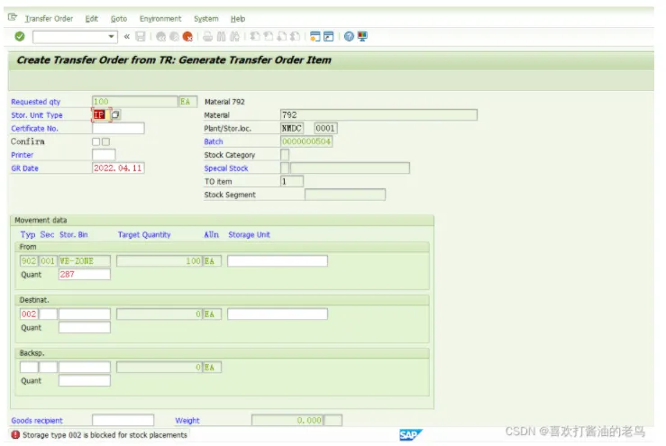Click the Printer input field
The width and height of the screenshot is (666, 446).
coord(104,155)
